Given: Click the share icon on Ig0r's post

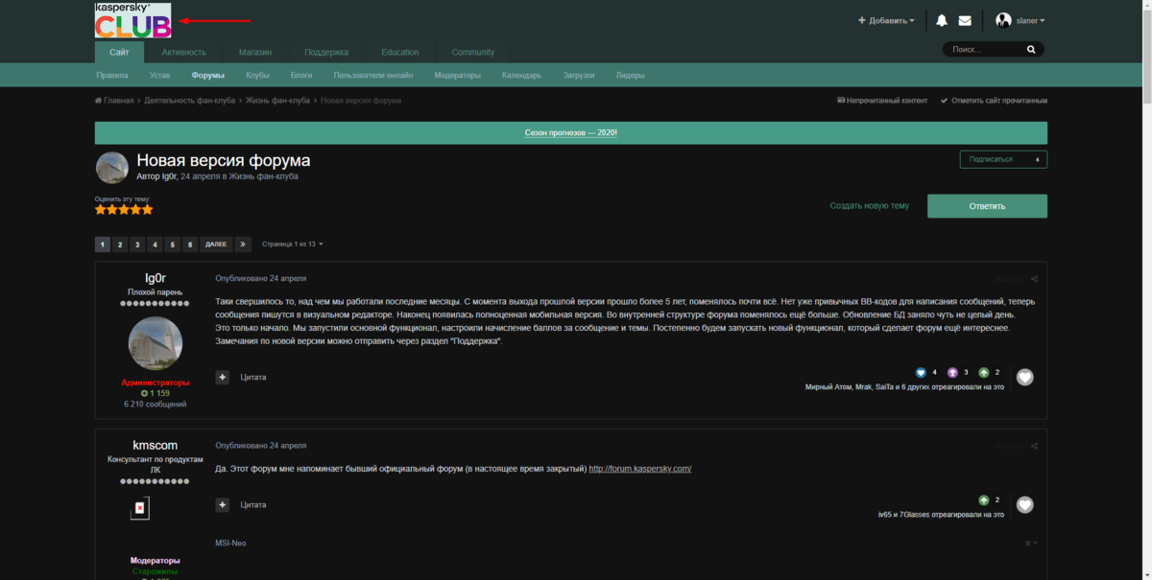Looking at the screenshot, I should click(x=1034, y=279).
